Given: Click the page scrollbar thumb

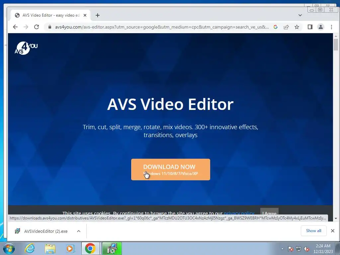Looking at the screenshot, I should 336,45.
